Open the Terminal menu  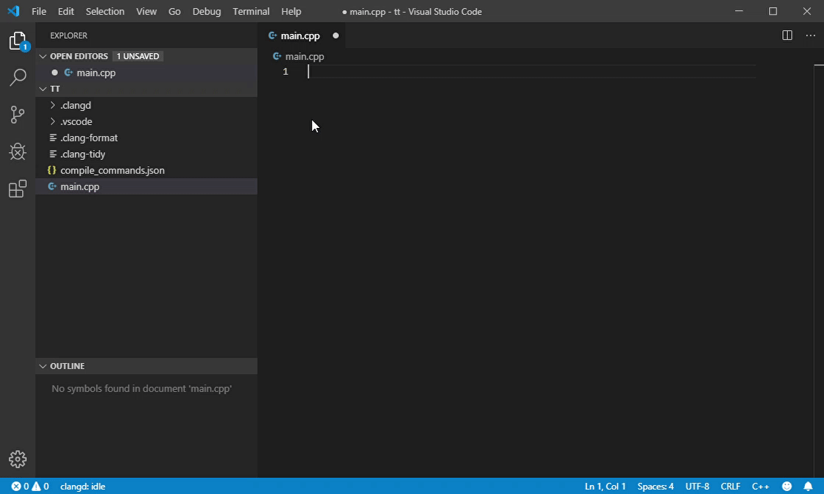pyautogui.click(x=251, y=11)
